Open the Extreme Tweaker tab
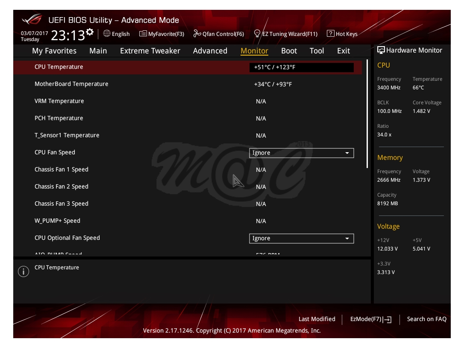Viewport: 464px width, 348px height. coord(150,51)
